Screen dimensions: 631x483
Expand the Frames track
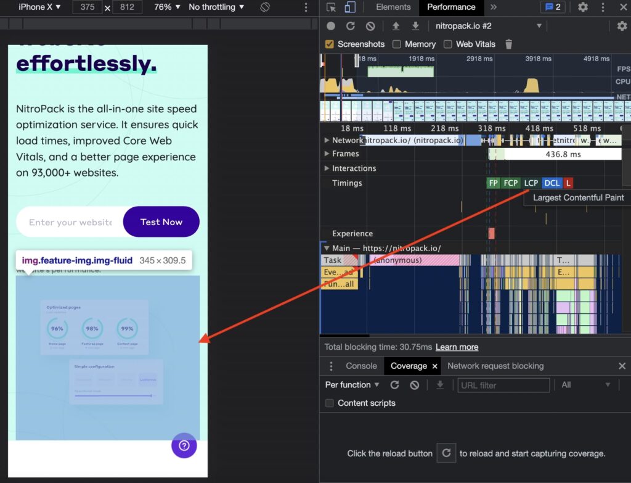[x=327, y=154]
